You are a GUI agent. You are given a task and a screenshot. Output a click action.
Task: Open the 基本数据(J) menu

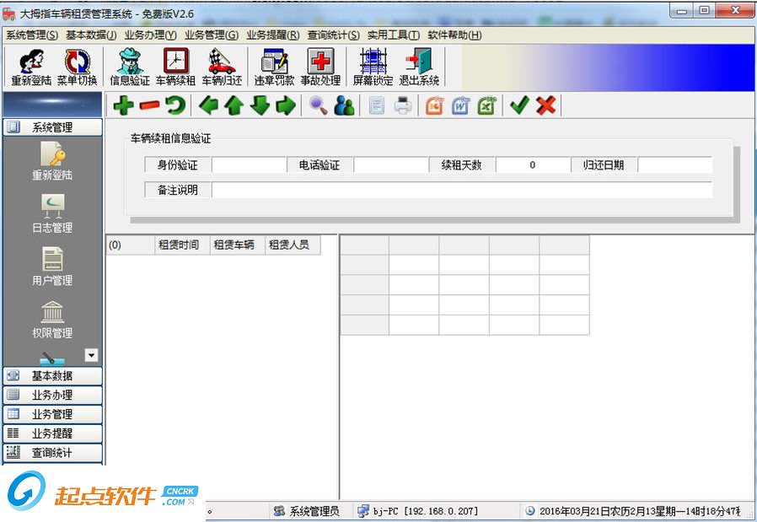[x=91, y=35]
